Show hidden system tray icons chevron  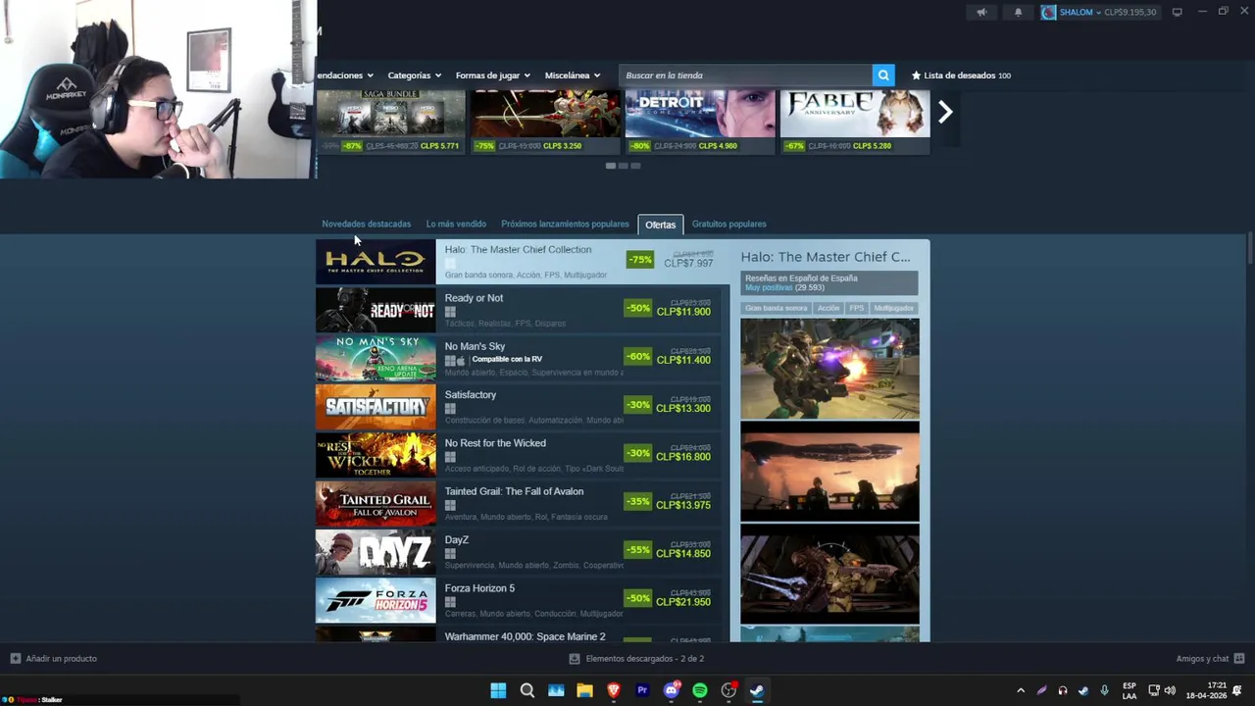click(x=1021, y=690)
